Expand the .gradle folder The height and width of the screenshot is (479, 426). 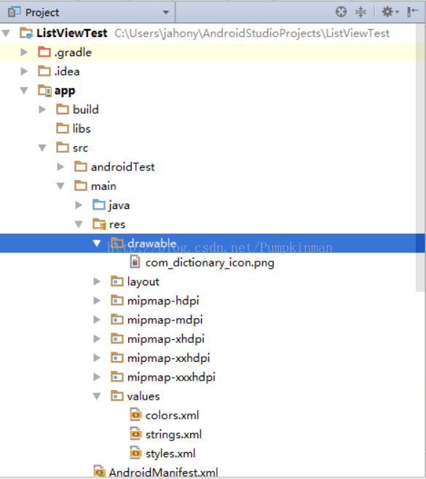[24, 52]
